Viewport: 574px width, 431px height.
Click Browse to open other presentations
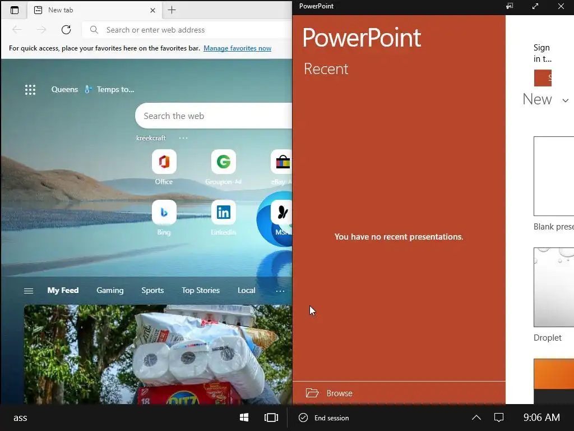339,393
